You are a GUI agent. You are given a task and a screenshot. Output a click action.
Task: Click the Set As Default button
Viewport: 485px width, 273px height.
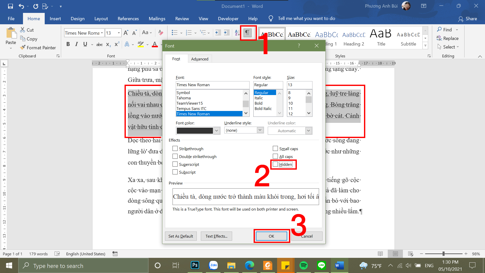(x=181, y=236)
